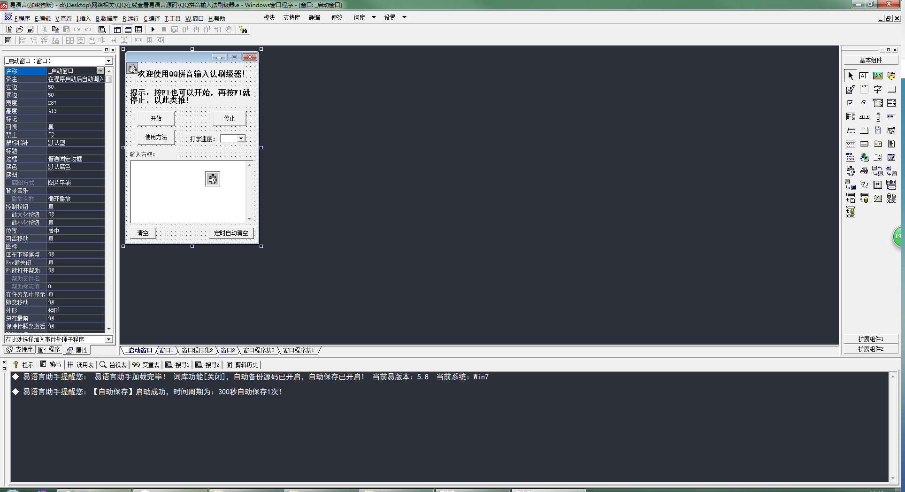Click the property list vertical scrollbar
The image size is (905, 492).
(x=109, y=199)
